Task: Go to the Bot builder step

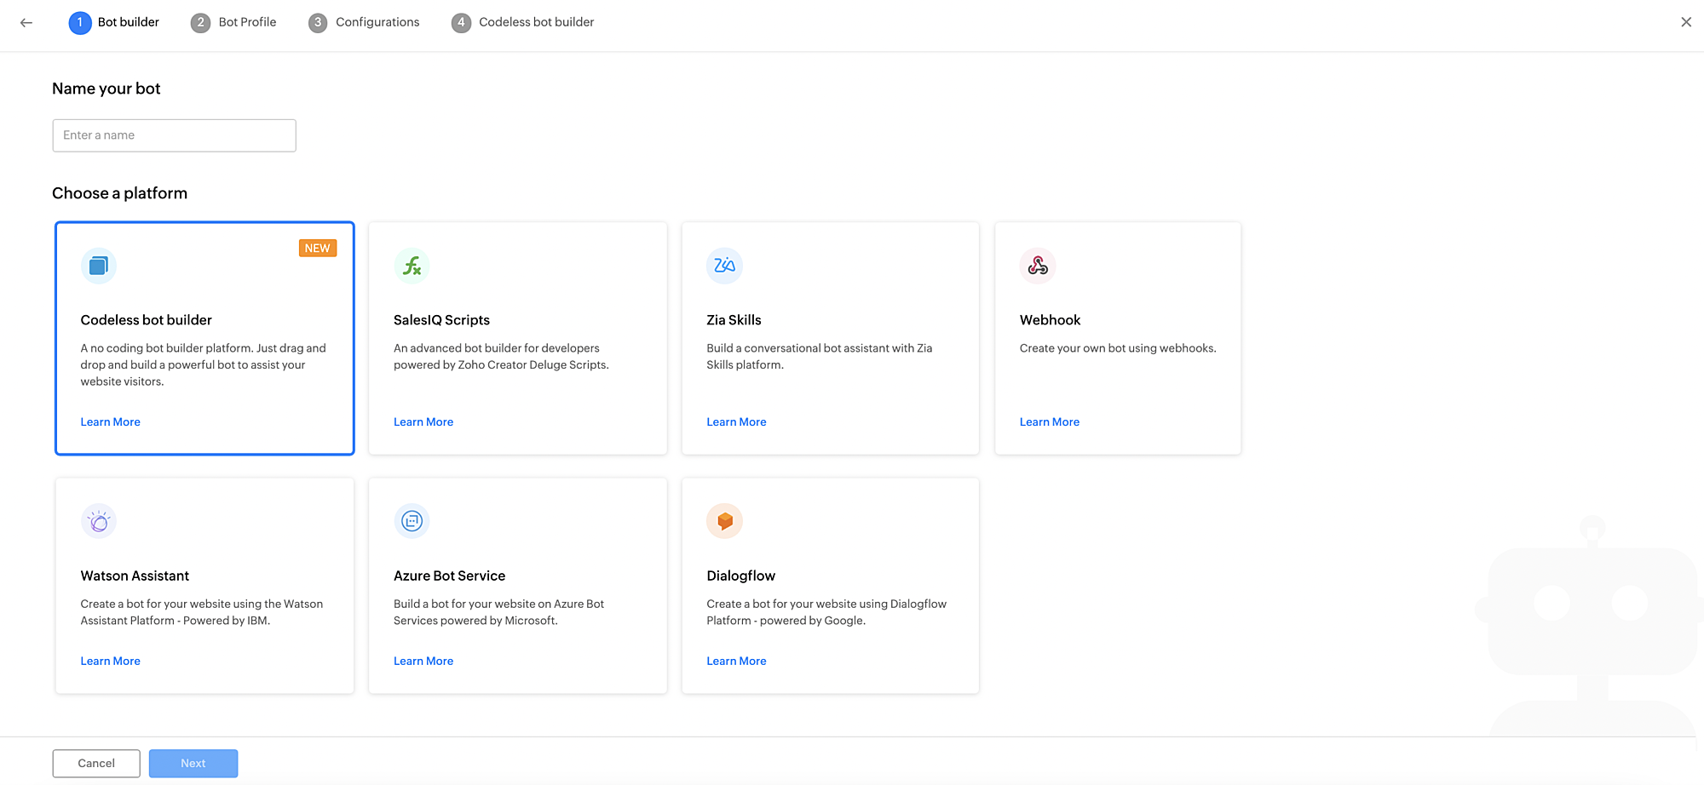Action: [129, 22]
